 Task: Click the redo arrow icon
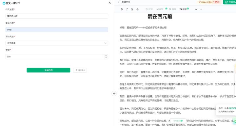click(x=201, y=9)
